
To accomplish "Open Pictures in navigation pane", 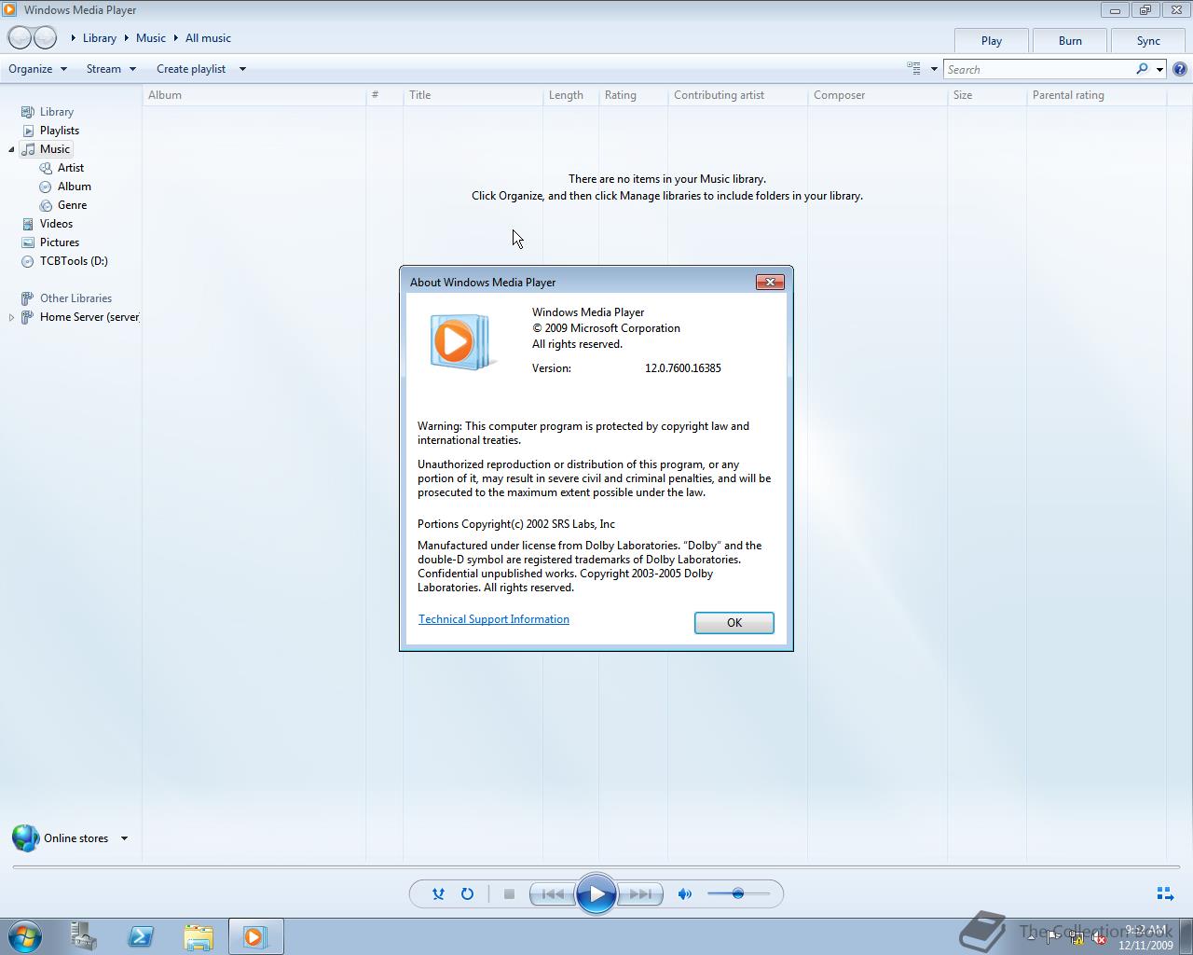I will (x=59, y=242).
